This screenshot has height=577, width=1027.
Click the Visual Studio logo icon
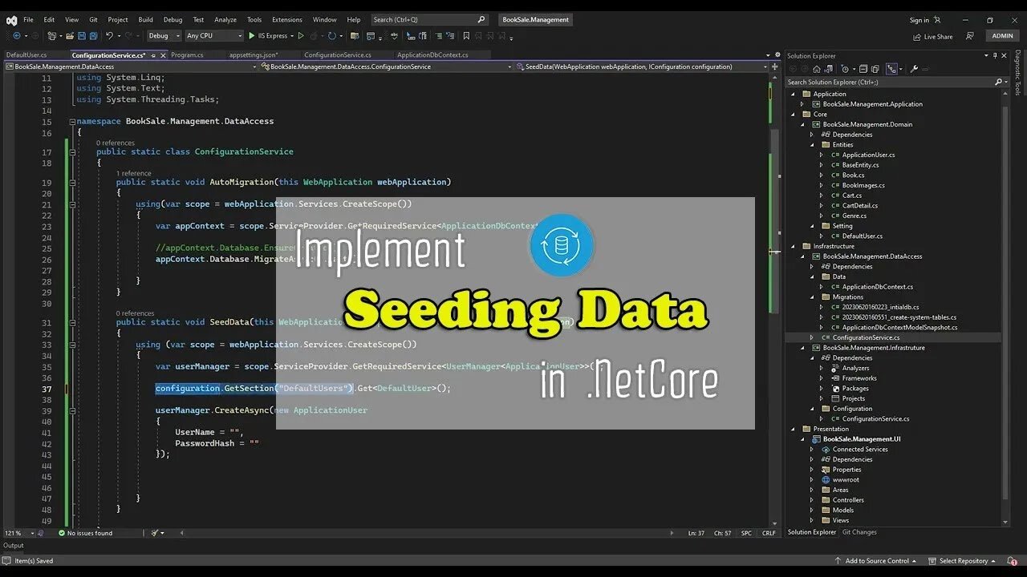12,20
